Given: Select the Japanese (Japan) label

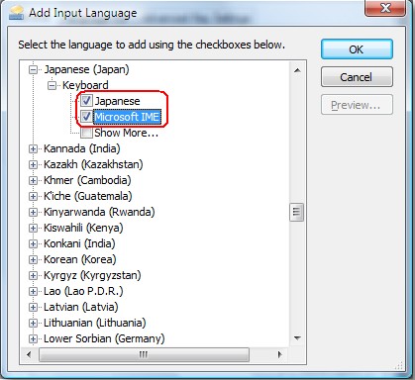Looking at the screenshot, I should click(x=87, y=69).
